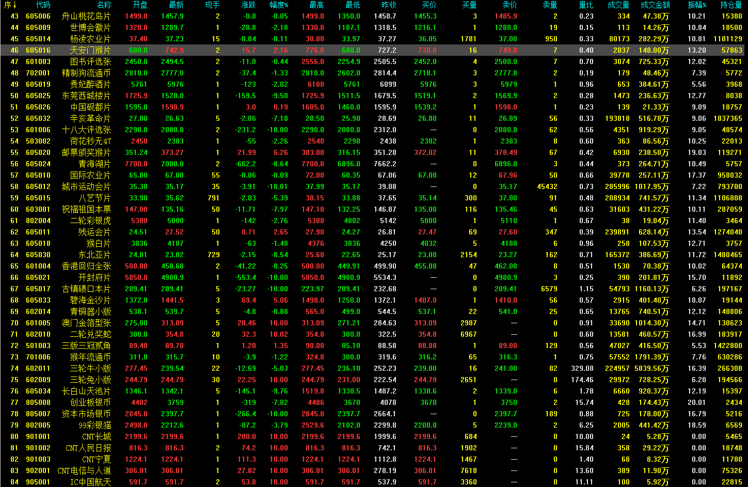Select the CNT人民日报 row name
This screenshot has width=748, height=487.
(88, 448)
